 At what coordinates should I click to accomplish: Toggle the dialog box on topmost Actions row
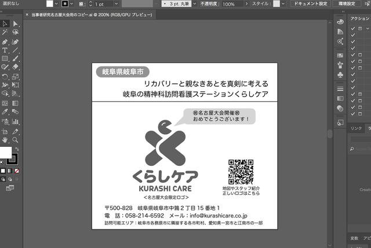pos(360,28)
